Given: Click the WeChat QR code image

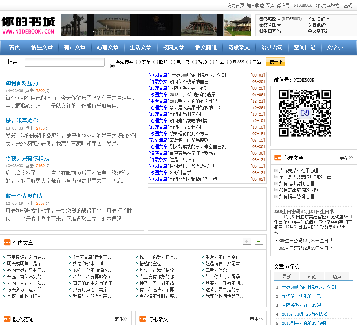Looking at the screenshot, I should coord(305,113).
